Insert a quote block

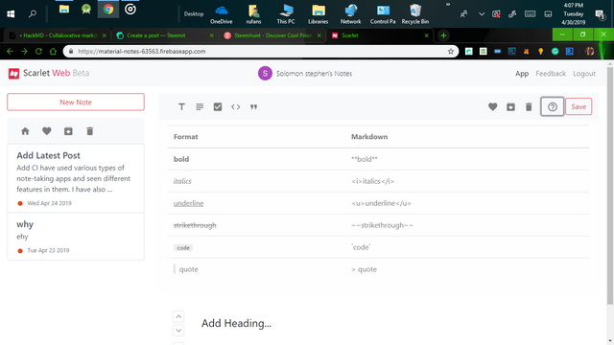(x=253, y=106)
